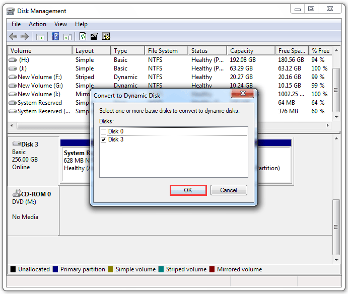Image resolution: width=348 pixels, height=294 pixels.
Task: Open the Help menu
Action: tap(81, 24)
